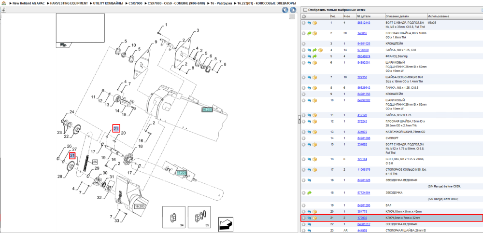Enable 'Отобразить только выбранные метки' checkbox
This screenshot has width=483, height=233.
click(x=305, y=10)
